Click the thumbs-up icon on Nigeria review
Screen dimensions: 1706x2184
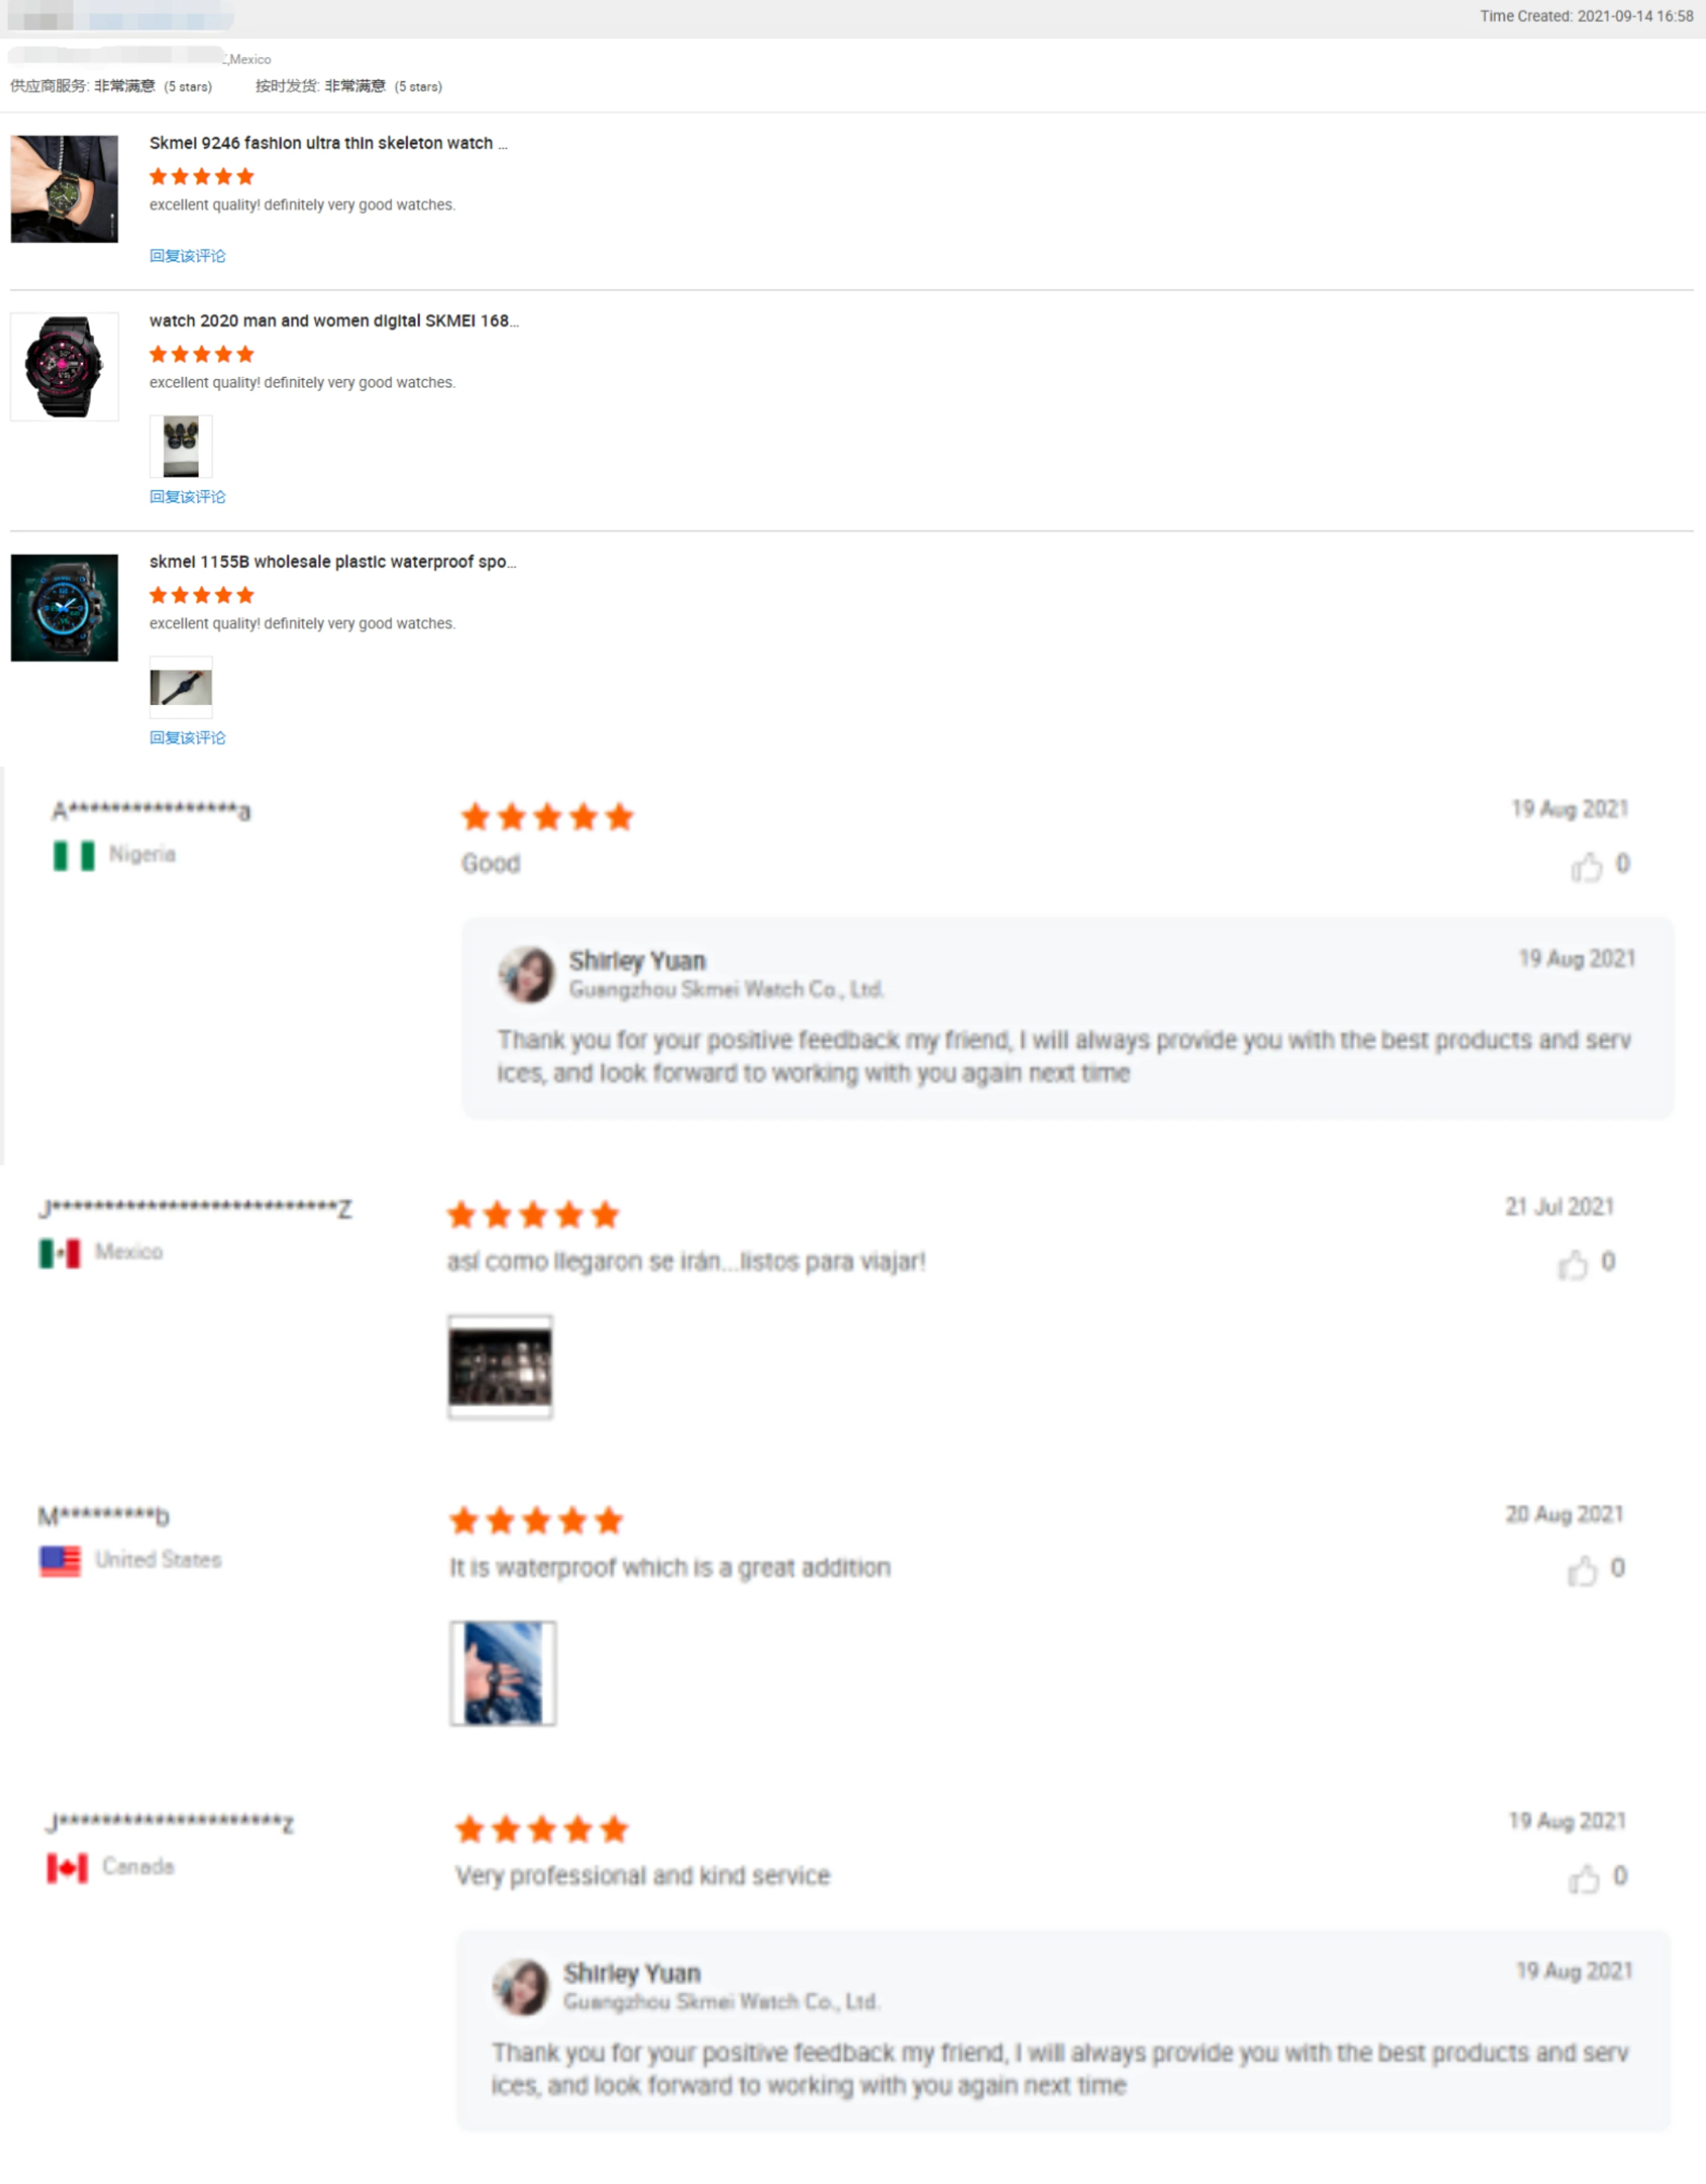(1586, 866)
